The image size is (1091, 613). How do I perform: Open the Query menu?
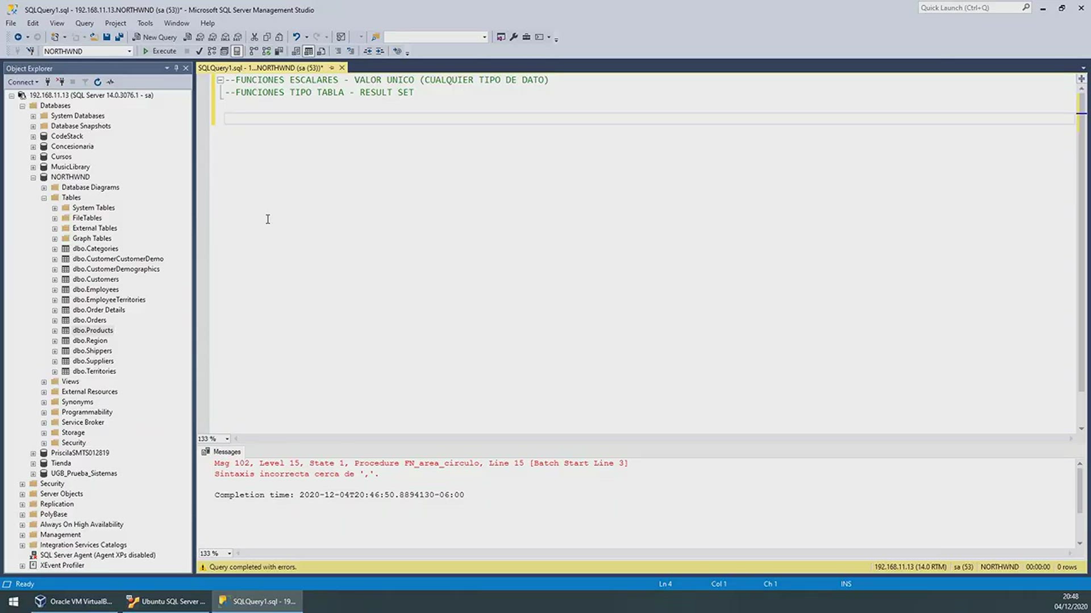[x=84, y=23]
